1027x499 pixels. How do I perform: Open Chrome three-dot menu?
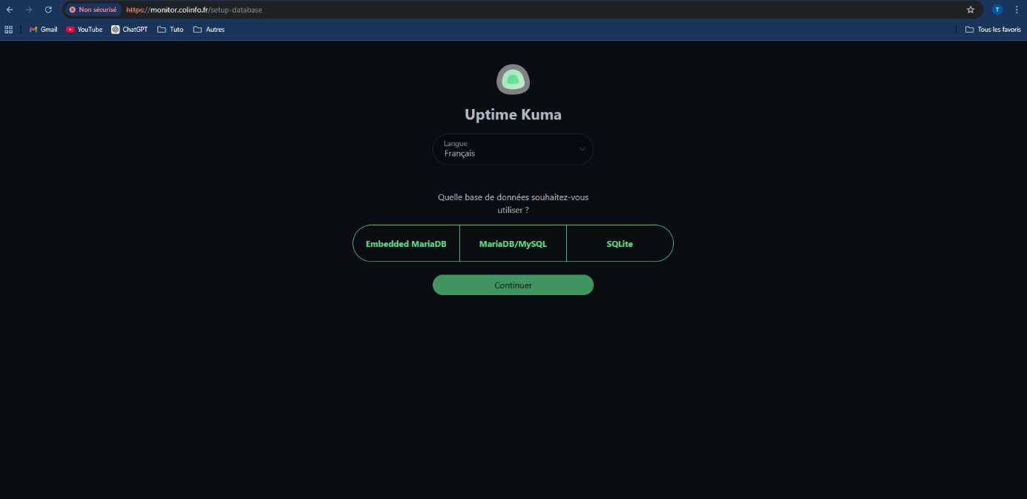tap(1017, 10)
